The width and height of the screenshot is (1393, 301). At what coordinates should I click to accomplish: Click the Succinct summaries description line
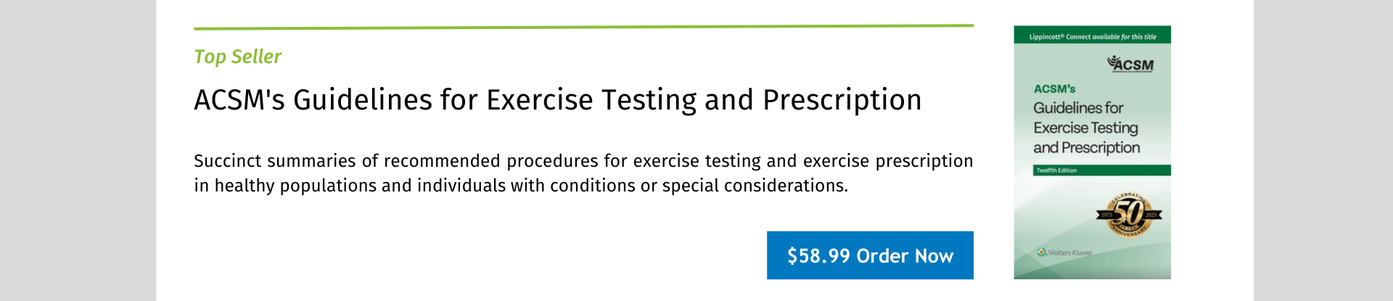[x=583, y=160]
